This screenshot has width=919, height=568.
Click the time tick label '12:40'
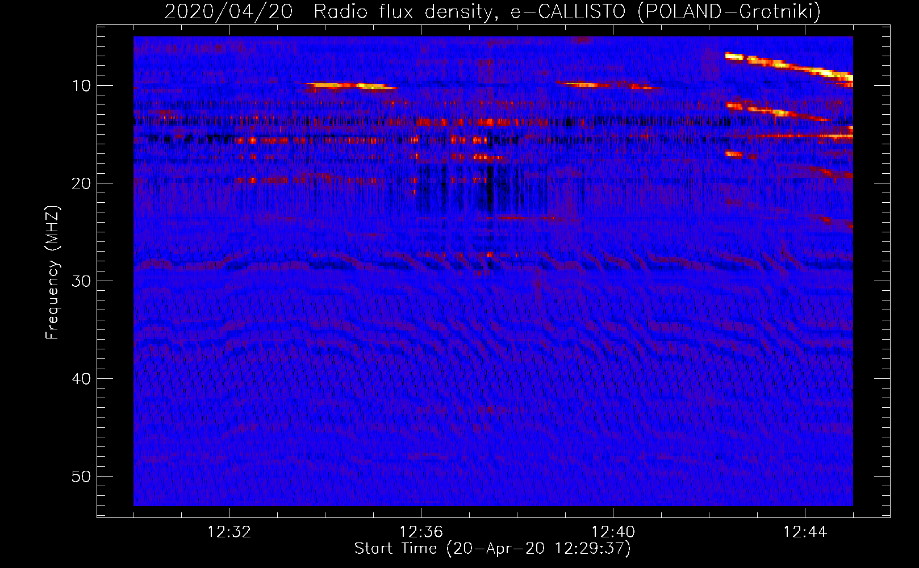pos(613,532)
